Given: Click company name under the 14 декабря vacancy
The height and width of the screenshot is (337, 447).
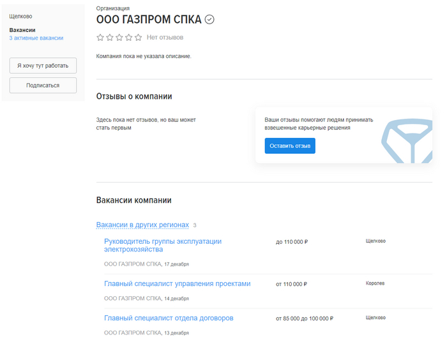Looking at the screenshot, I should click(x=132, y=298).
